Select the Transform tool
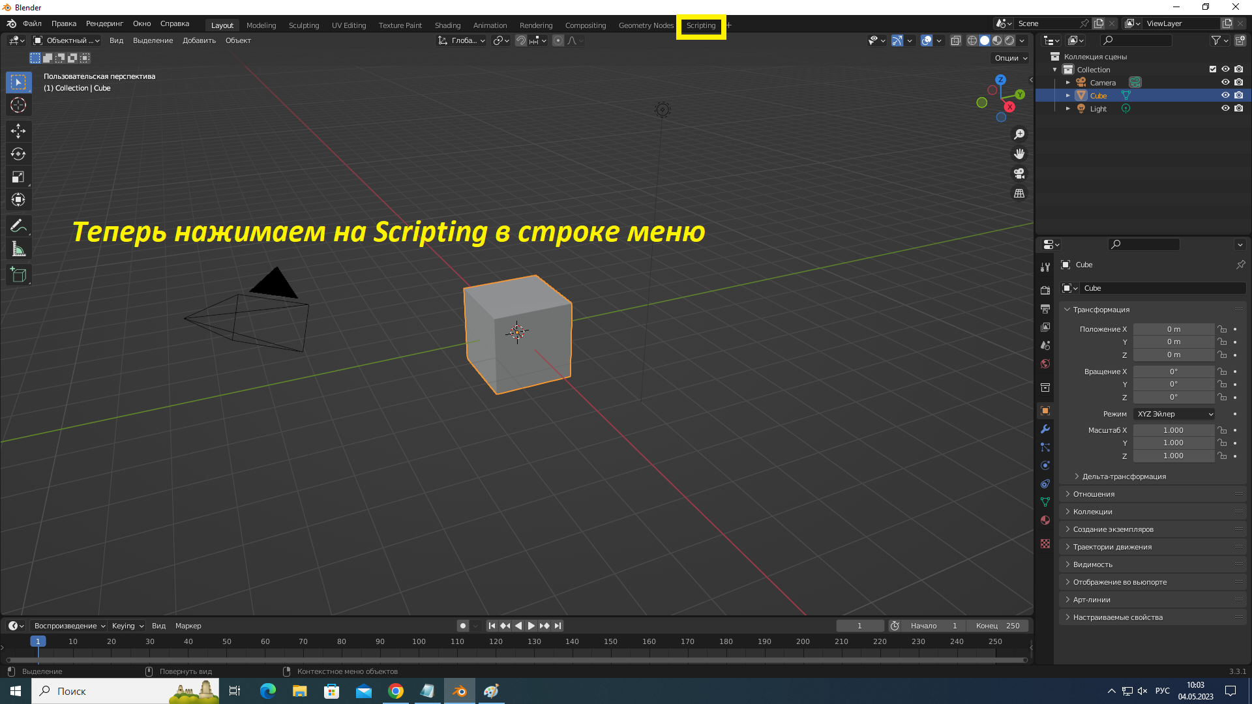This screenshot has height=704, width=1252. [18, 199]
